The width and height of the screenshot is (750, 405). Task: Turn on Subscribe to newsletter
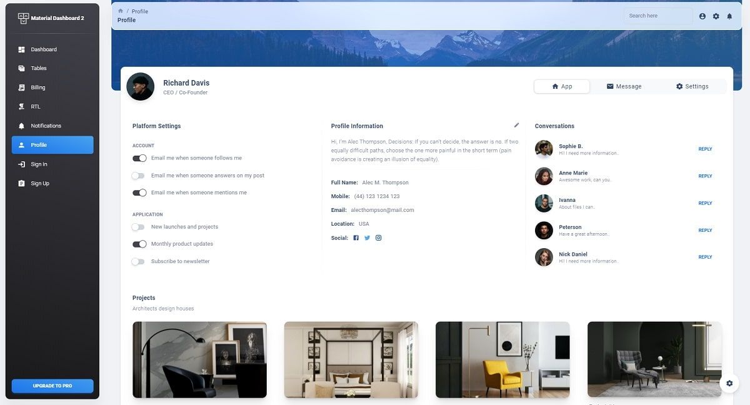pos(139,261)
